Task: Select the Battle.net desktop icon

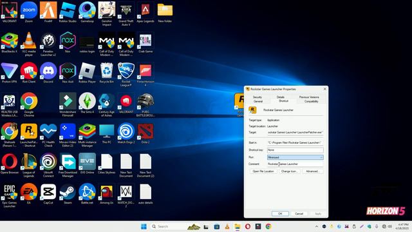Action: [x=88, y=194]
